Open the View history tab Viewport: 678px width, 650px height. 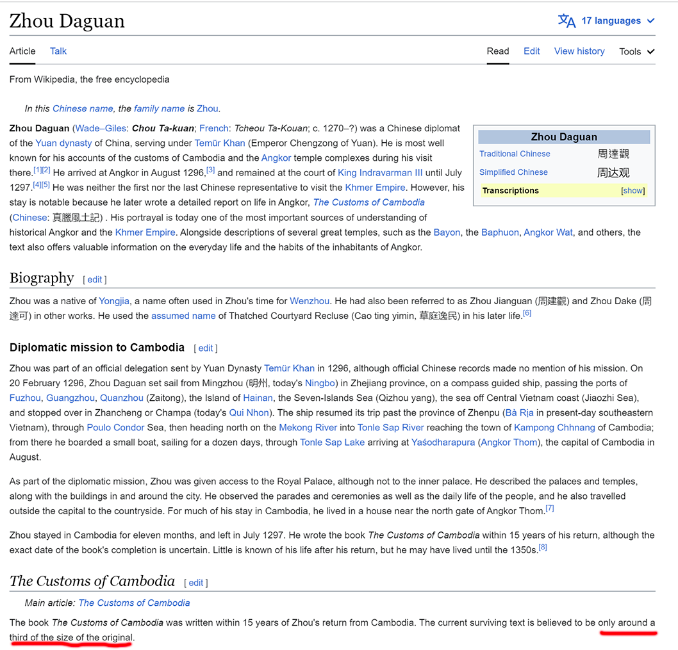[x=579, y=51]
